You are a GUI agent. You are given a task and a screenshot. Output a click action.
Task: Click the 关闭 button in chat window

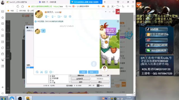click(x=83, y=72)
